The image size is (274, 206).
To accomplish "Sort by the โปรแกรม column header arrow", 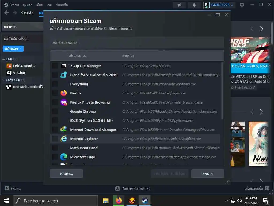I will click(85, 56).
